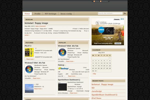Viewport: 150px width, 100px height.
Task: Open recent post kickstart floppy image
Action: [x=102, y=84]
